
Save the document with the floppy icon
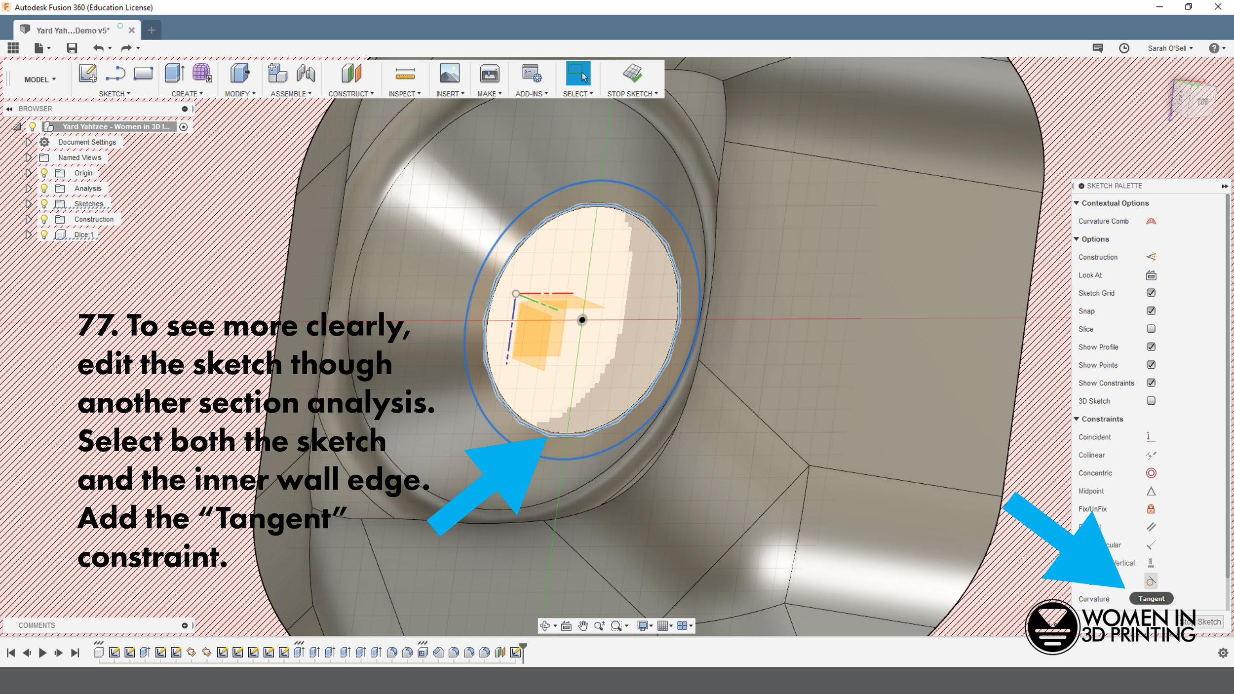pyautogui.click(x=72, y=48)
